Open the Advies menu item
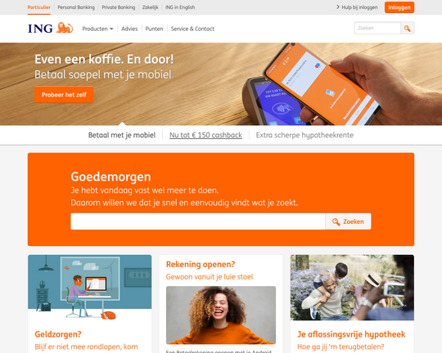442x353 pixels. [x=129, y=29]
